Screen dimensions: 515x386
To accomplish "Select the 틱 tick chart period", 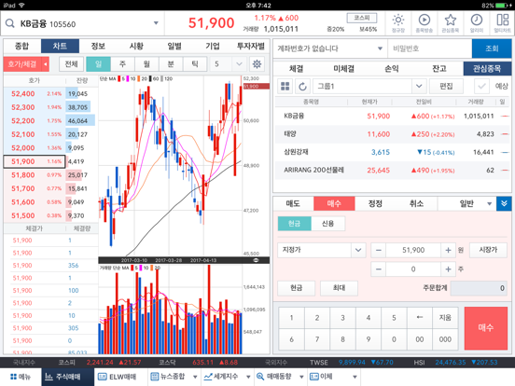I will [195, 64].
